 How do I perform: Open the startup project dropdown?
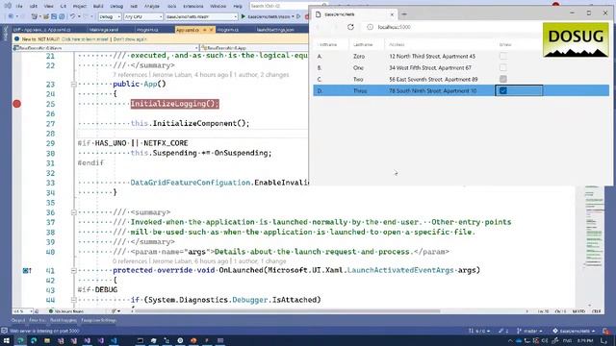pos(201,17)
